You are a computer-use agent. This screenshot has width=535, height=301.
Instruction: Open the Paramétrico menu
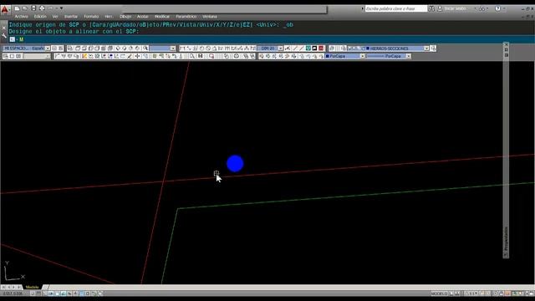[186, 17]
